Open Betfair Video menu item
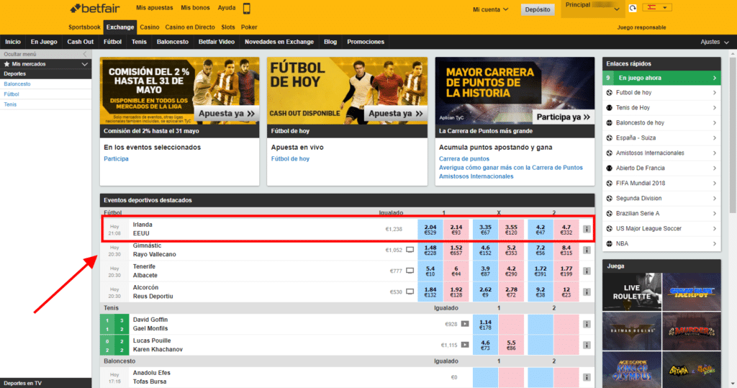737x388 pixels. pos(216,42)
